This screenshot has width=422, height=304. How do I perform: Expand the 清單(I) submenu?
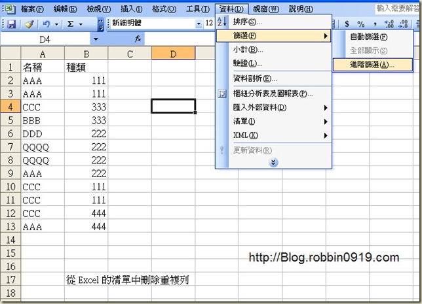pyautogui.click(x=274, y=122)
